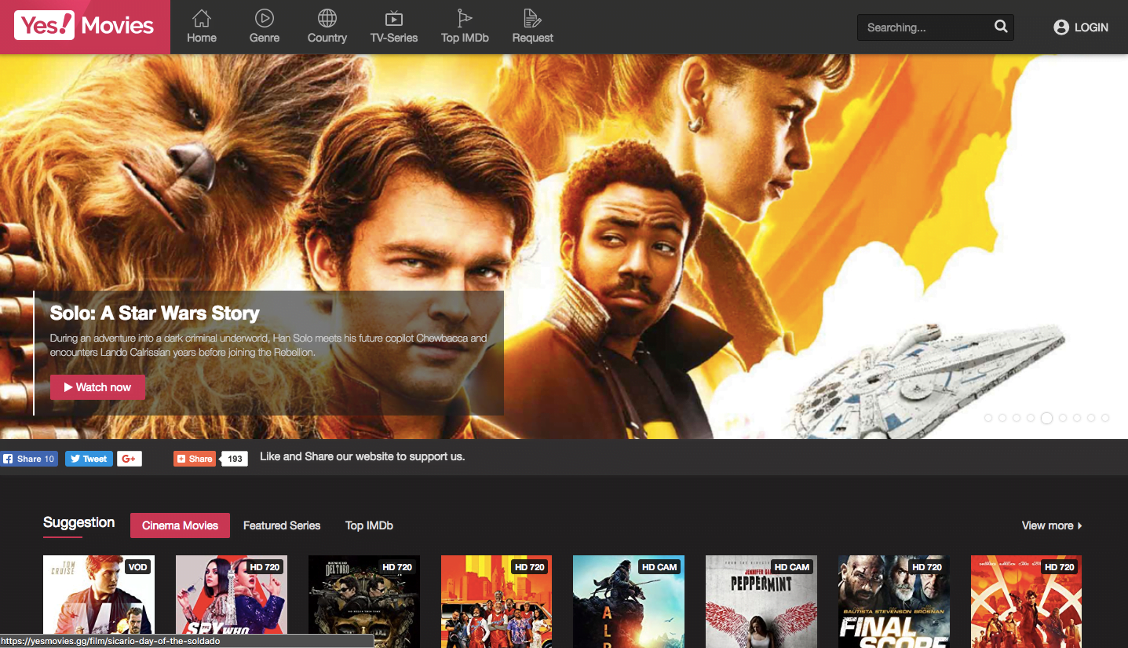Viewport: 1128px width, 648px height.
Task: Switch to the Top IMDb suggestion tab
Action: (369, 525)
